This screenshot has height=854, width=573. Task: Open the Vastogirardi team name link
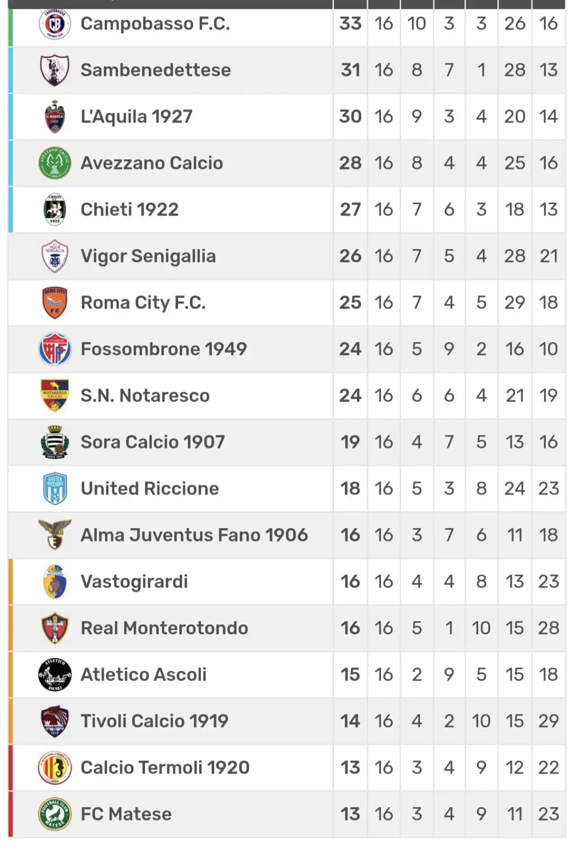[134, 582]
